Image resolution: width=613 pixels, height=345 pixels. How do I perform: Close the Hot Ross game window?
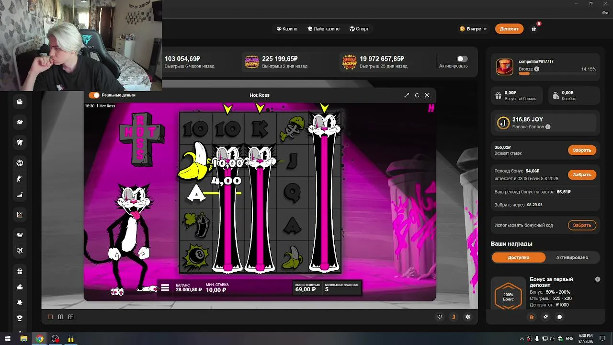(427, 95)
